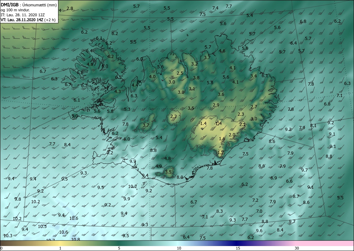Click the '1' label under the color scale
354x251 pixels.
coord(60,248)
